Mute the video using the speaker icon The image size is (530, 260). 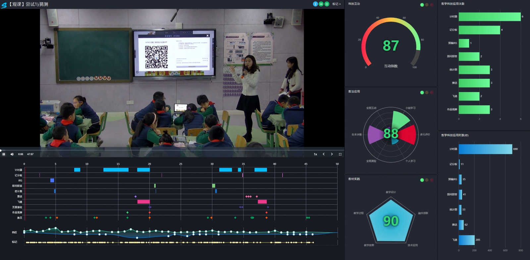point(12,154)
